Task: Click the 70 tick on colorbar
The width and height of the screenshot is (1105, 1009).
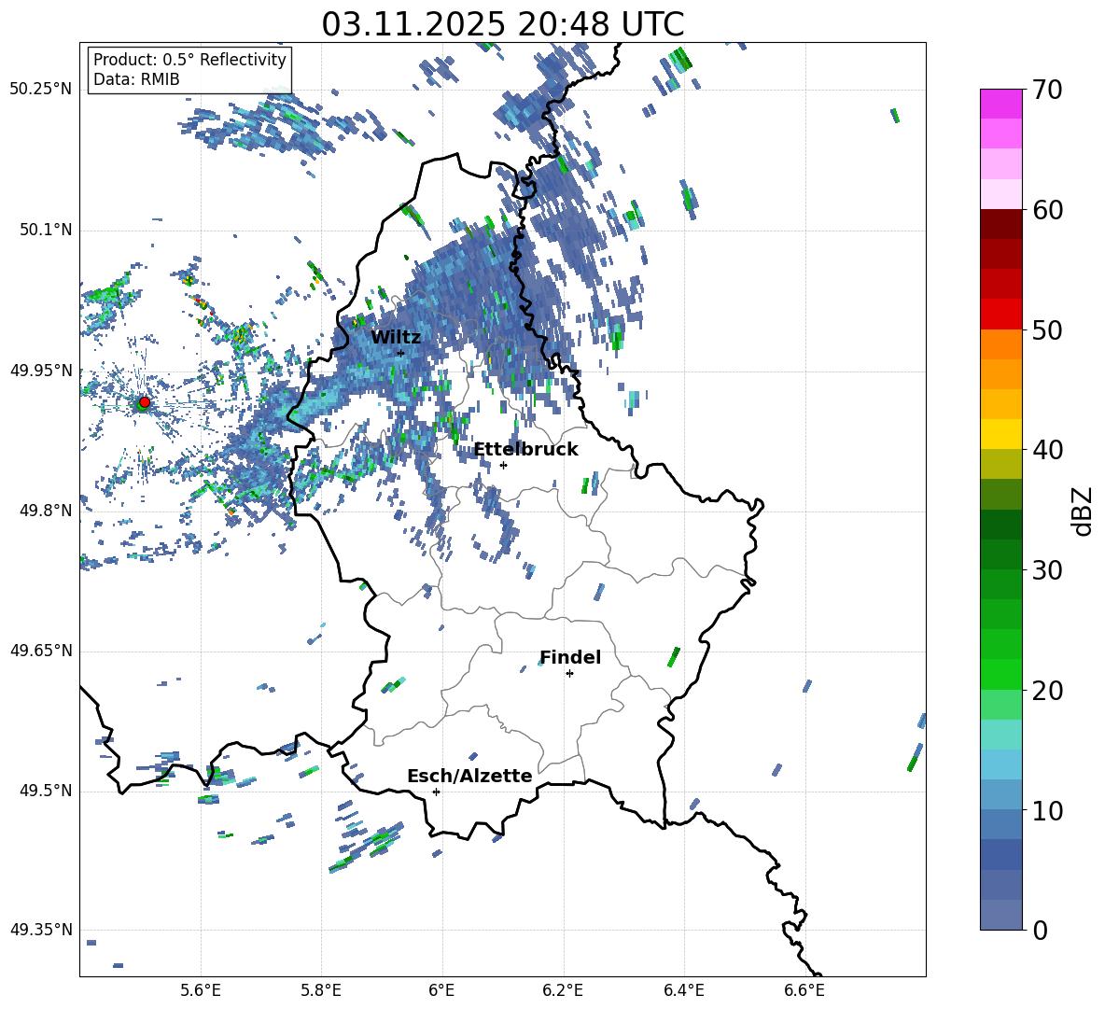Action: (1047, 90)
